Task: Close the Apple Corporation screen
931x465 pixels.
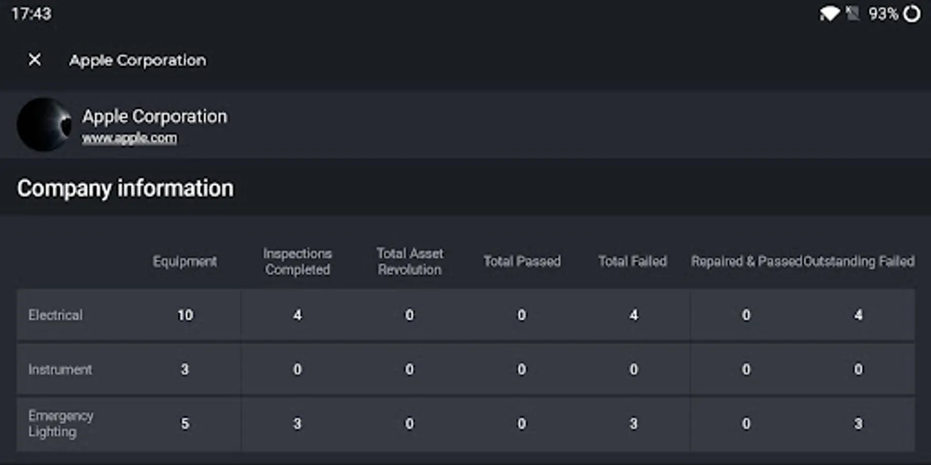Action: pyautogui.click(x=35, y=60)
